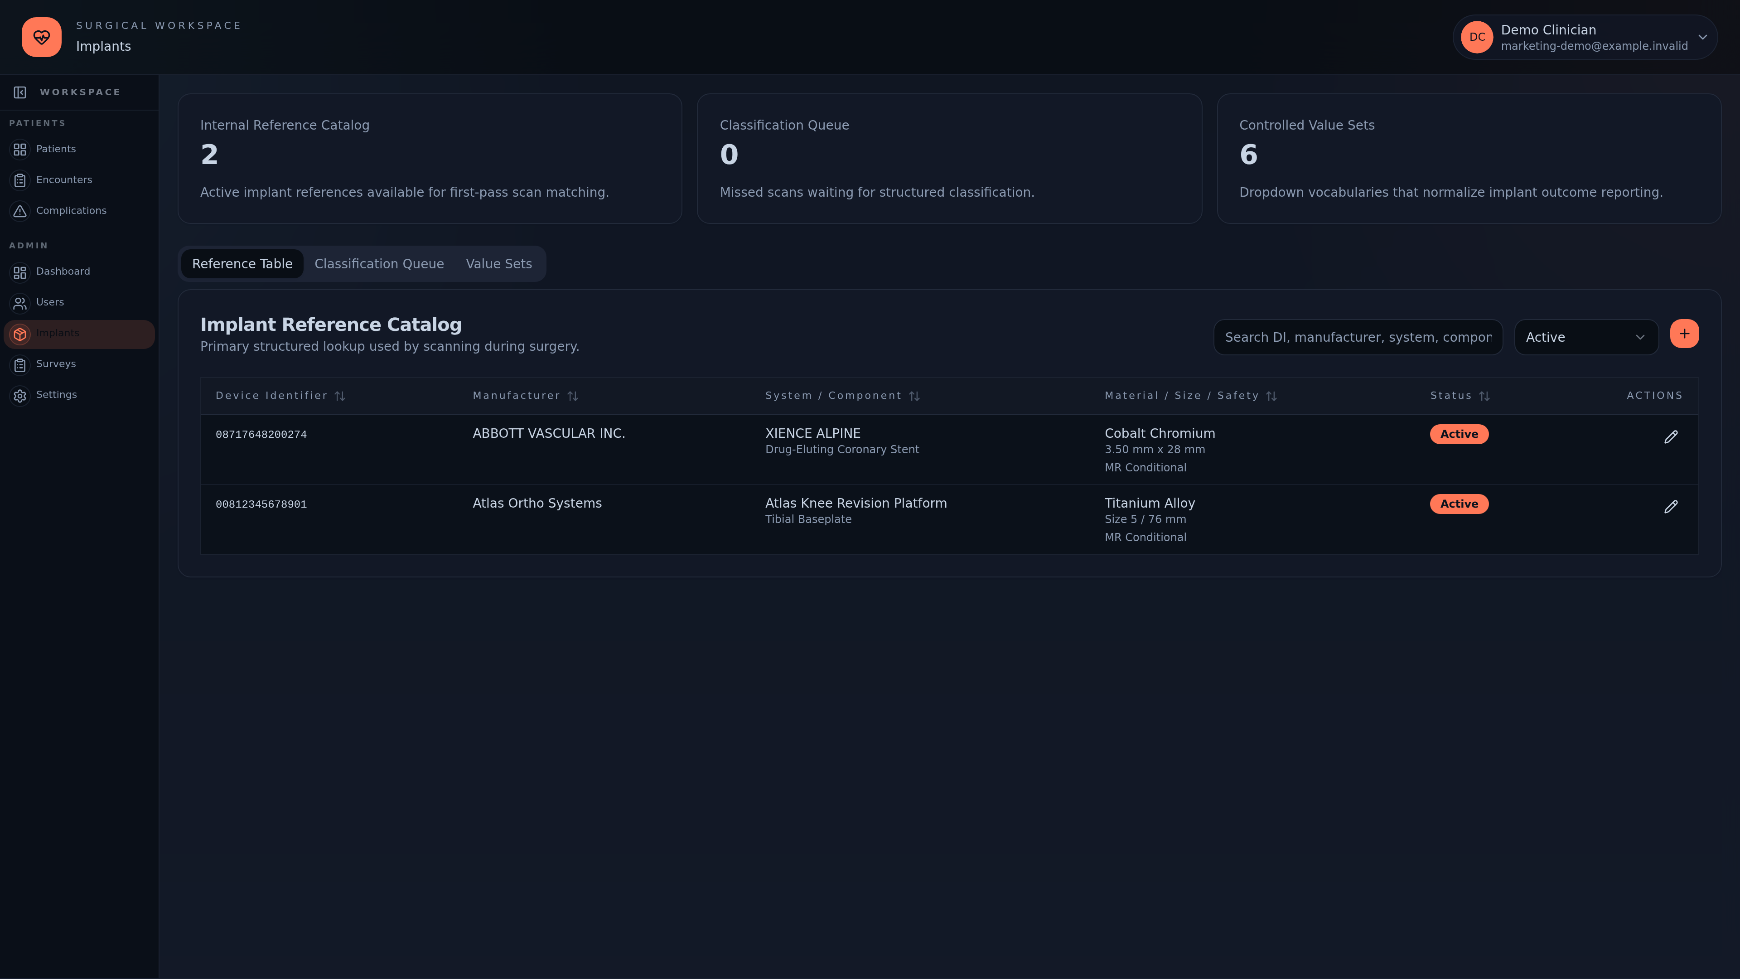1740x979 pixels.
Task: Open Patients in the sidebar
Action: [80, 149]
